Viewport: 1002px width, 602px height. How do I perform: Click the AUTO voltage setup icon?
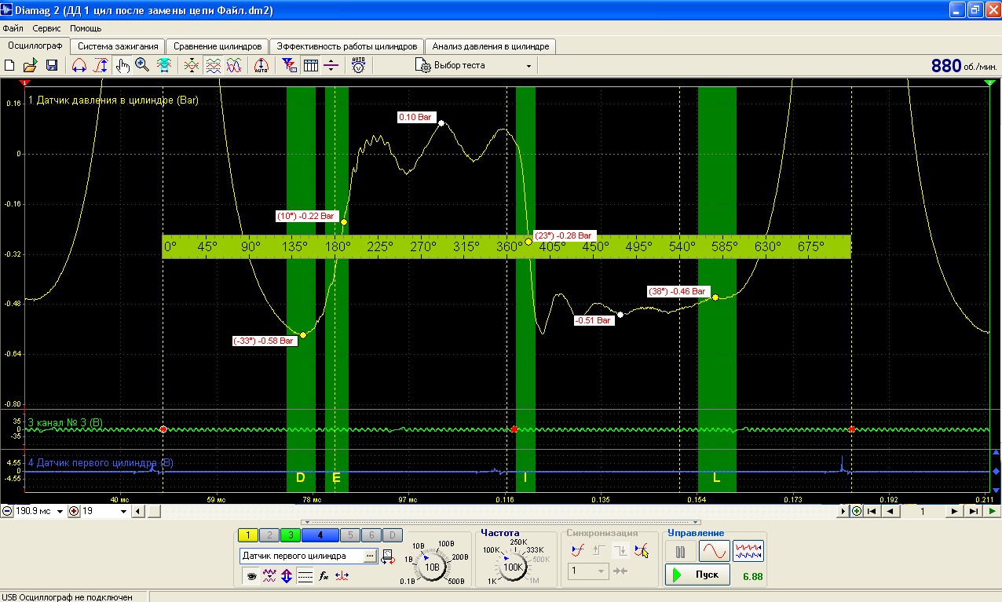click(359, 66)
